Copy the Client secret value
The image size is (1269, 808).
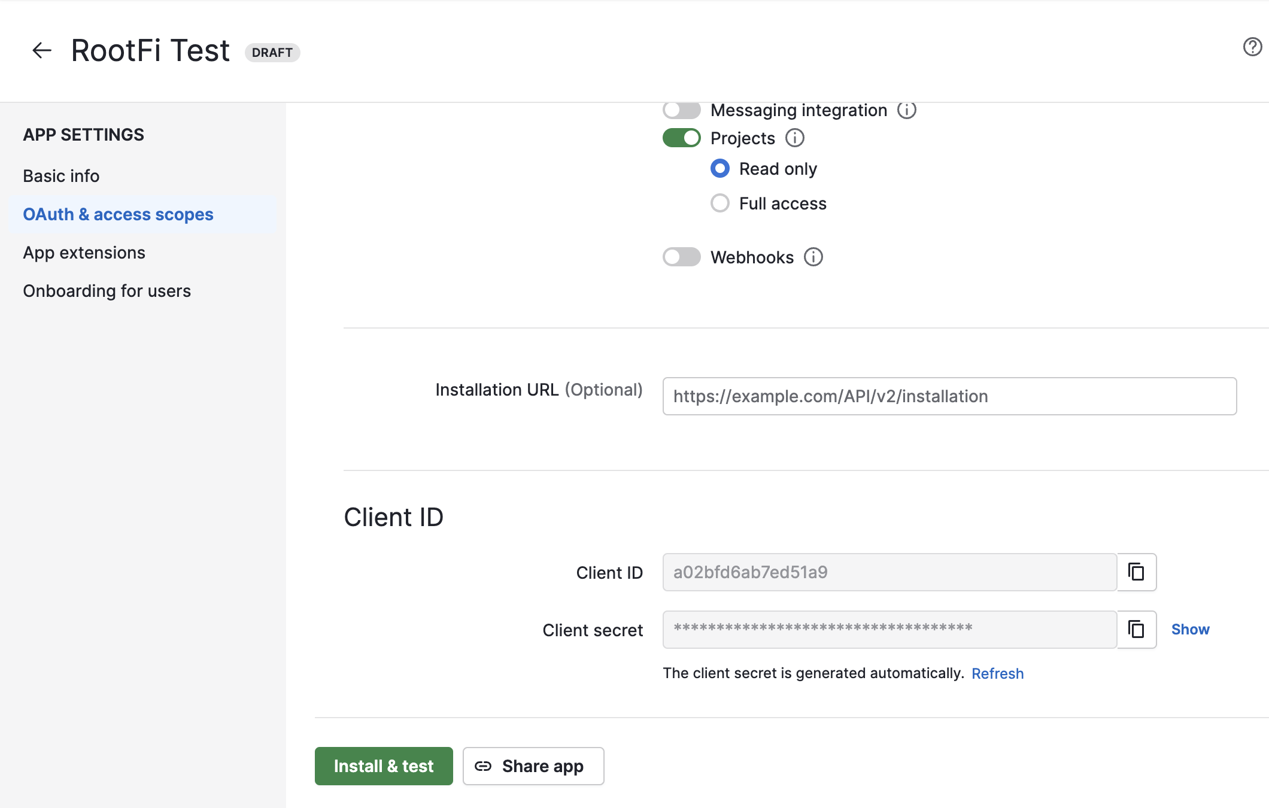point(1136,630)
